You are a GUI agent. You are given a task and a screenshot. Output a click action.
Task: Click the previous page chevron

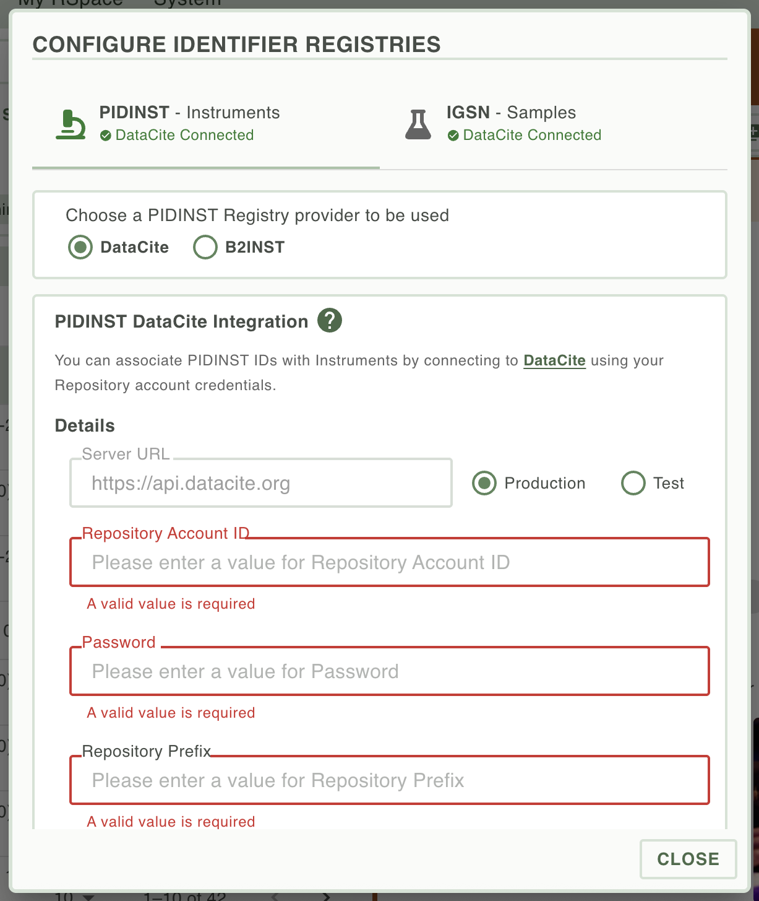point(275,897)
